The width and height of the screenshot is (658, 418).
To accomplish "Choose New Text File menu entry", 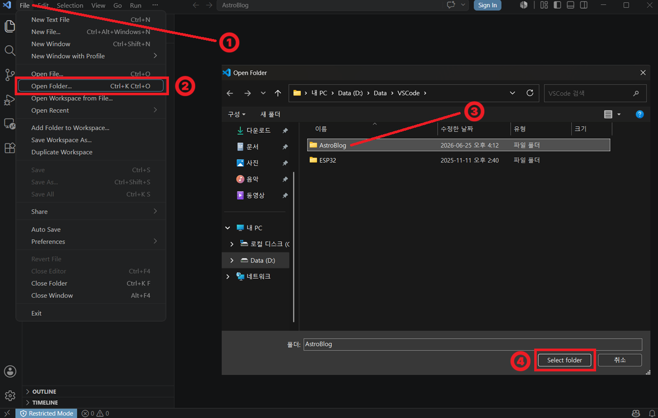I will [x=91, y=20].
